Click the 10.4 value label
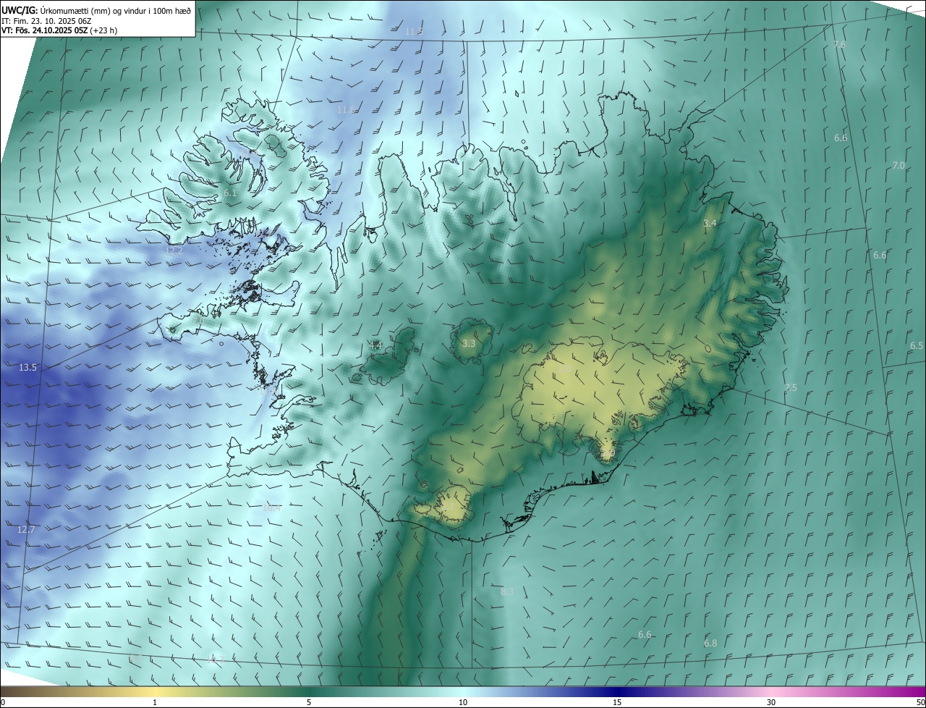Screen dimensions: 926x708 271,508
